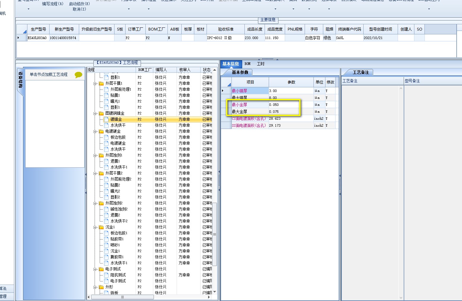
Task: Click the document icon of 喷砂1
Action: [106, 245]
